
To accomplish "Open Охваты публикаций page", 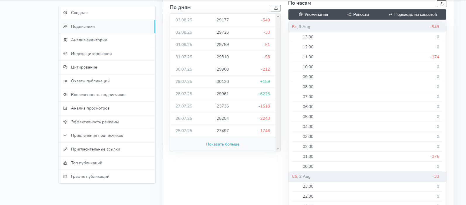I will (x=107, y=81).
